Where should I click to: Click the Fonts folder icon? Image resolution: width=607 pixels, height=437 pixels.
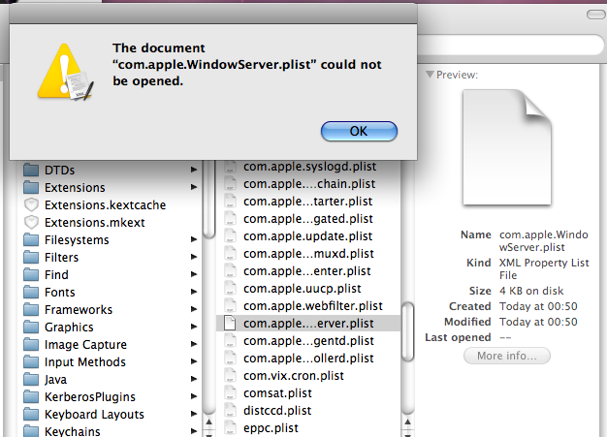point(31,292)
